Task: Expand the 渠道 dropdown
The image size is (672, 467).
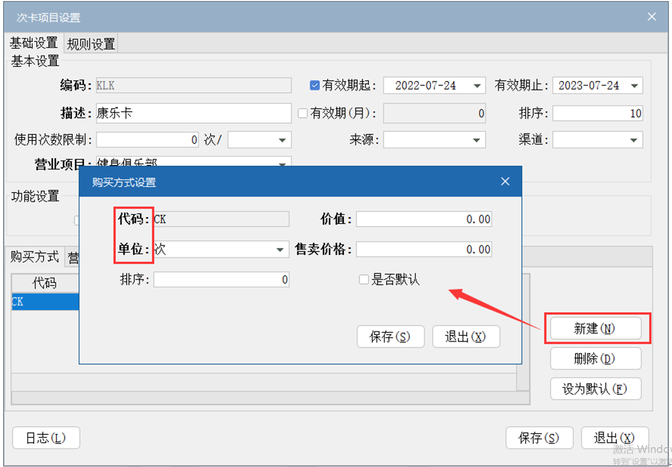Action: (634, 140)
